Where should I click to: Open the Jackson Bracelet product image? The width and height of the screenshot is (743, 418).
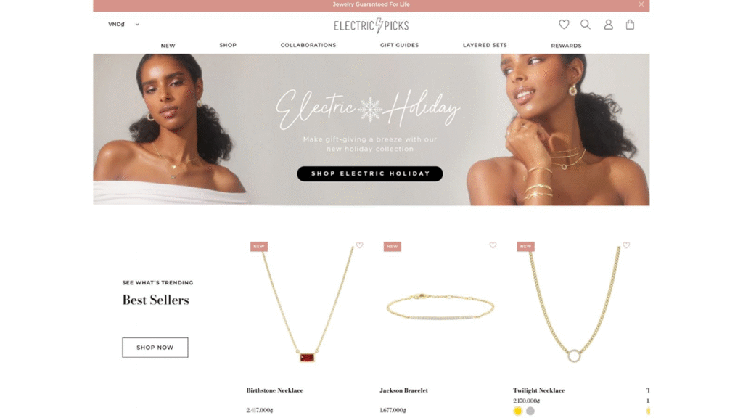coord(440,306)
